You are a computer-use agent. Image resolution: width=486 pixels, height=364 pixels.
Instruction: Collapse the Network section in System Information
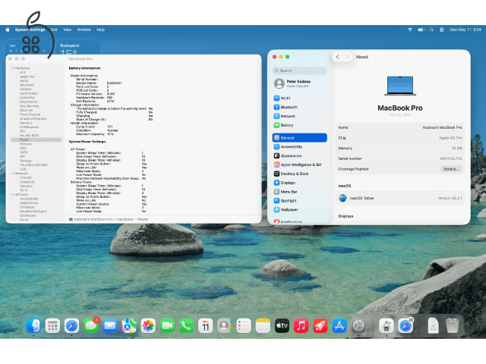(x=13, y=174)
